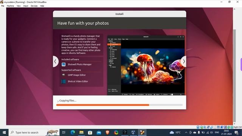The image size is (242, 136).
Task: Open the VirtualBox Help menu
Action: pos(42,6)
